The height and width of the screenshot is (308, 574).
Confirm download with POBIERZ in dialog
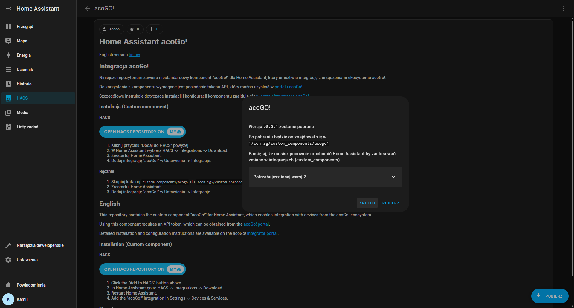point(390,203)
